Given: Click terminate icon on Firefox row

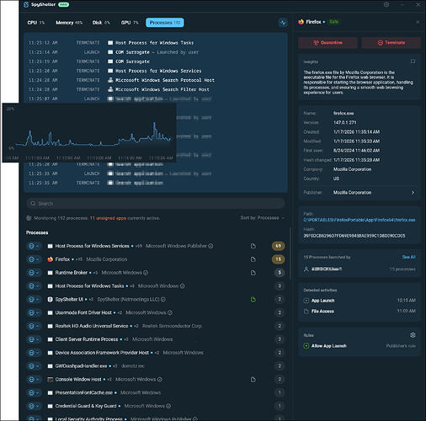Looking at the screenshot, I should click(31, 259).
